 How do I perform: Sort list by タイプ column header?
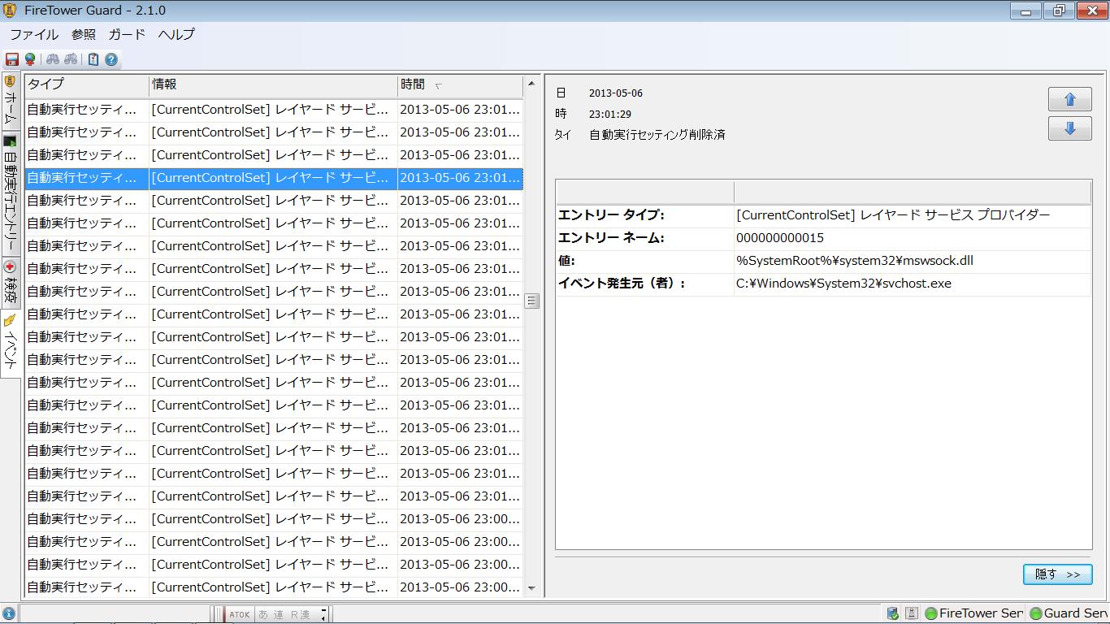click(x=46, y=84)
